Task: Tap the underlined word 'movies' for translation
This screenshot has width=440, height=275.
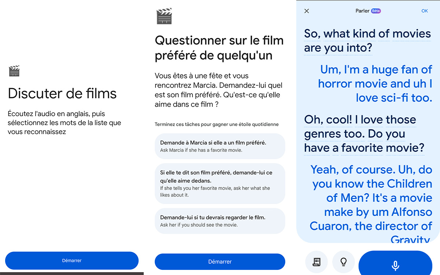Action: [x=411, y=33]
